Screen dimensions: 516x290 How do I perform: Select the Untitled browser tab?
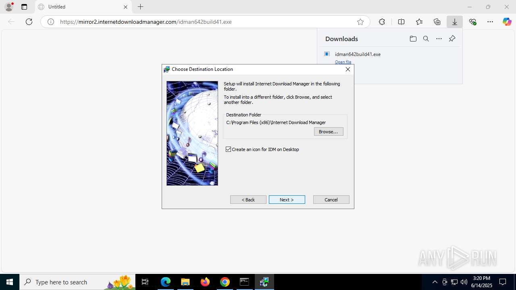point(83,7)
